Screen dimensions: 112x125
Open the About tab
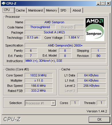coord(77,10)
